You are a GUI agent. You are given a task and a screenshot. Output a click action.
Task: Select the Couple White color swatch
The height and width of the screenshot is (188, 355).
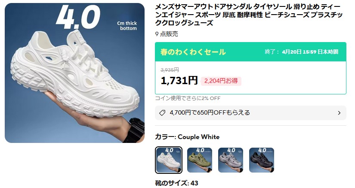[168, 160]
